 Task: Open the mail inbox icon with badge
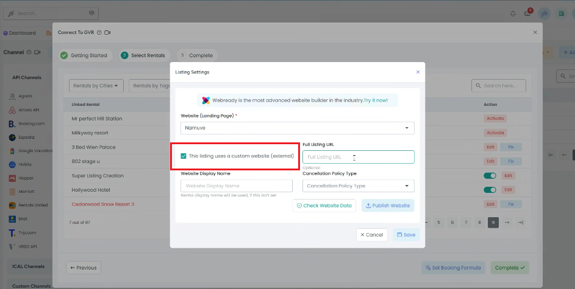527,13
